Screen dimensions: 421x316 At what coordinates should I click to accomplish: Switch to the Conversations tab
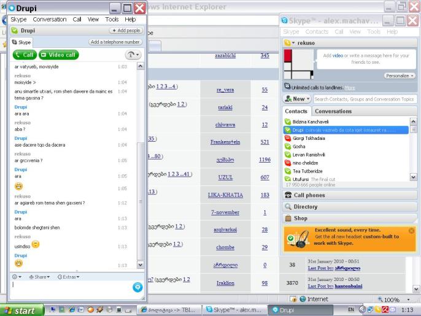pyautogui.click(x=333, y=111)
